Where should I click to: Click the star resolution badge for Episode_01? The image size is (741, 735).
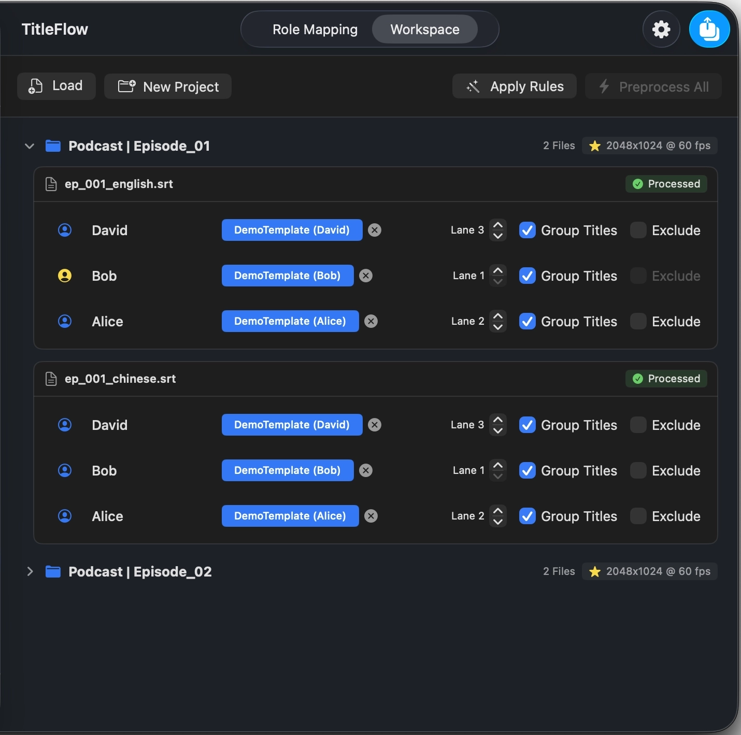tap(650, 146)
